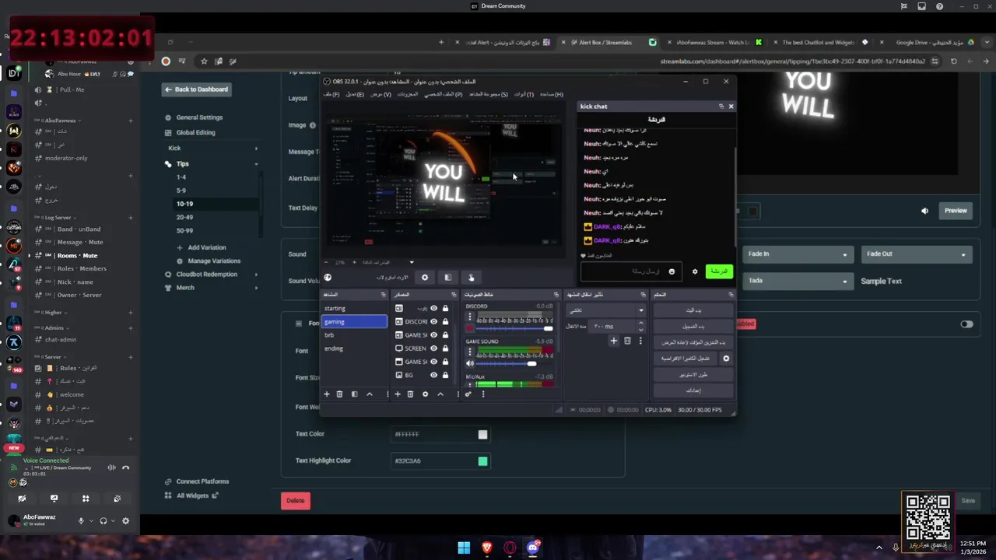Screen dimensions: 996x560
Task: Move source up with arrow icon
Action: coord(440,394)
